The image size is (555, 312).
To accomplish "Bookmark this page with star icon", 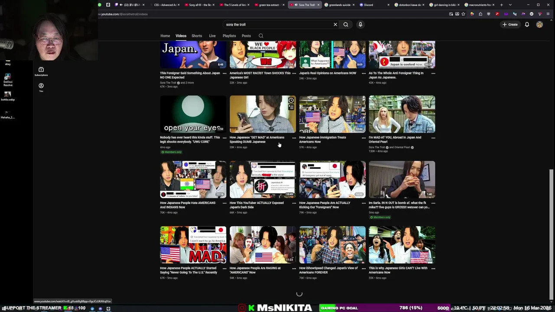I will pos(464,14).
